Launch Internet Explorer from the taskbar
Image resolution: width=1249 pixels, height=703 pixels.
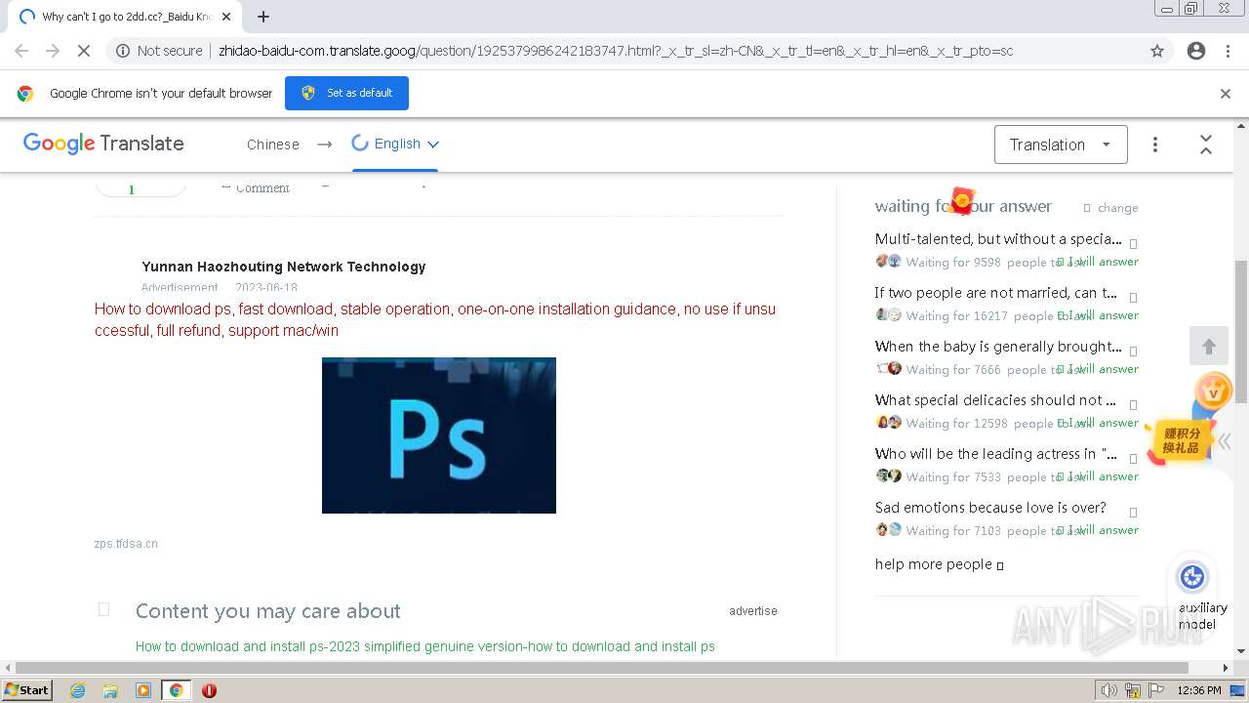pos(77,690)
